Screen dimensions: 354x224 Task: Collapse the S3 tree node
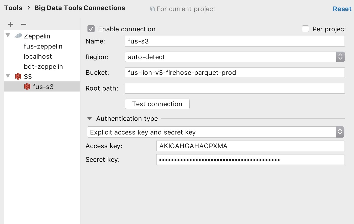coord(8,76)
